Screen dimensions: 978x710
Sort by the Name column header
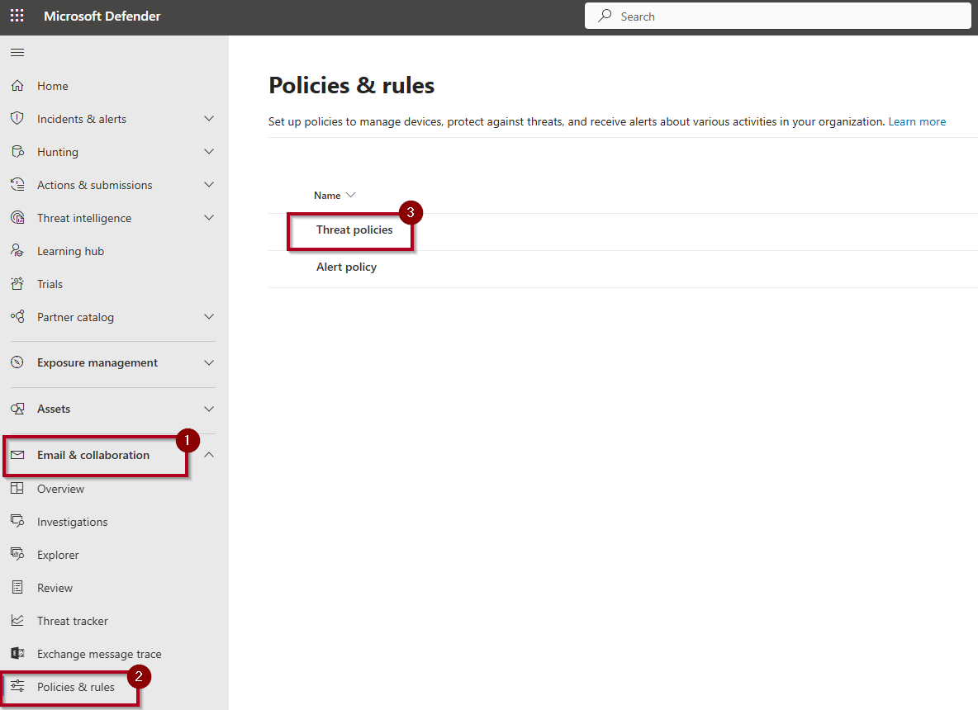click(328, 196)
